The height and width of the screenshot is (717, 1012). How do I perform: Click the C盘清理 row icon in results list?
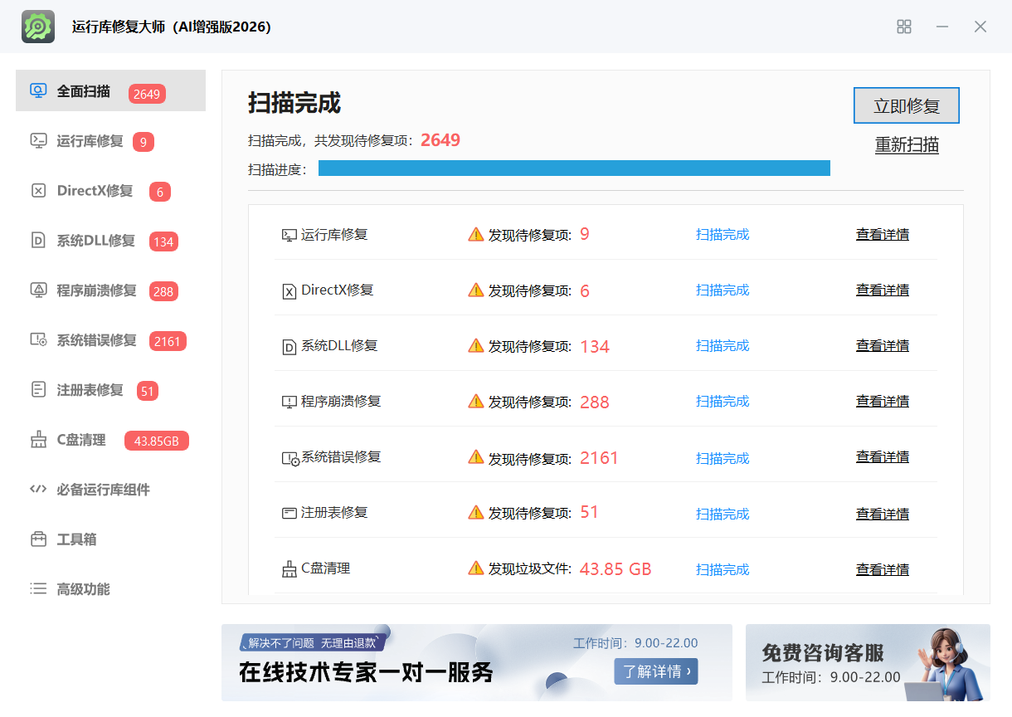tap(289, 569)
